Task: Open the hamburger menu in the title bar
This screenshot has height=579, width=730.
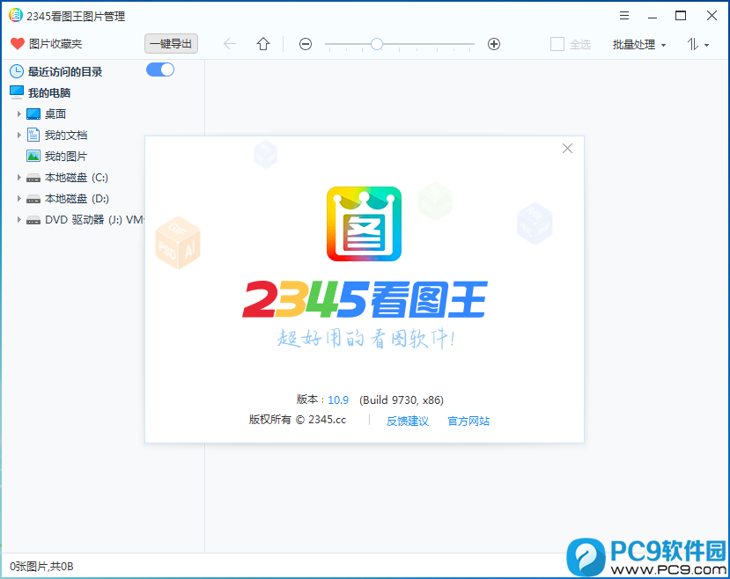Action: tap(624, 15)
